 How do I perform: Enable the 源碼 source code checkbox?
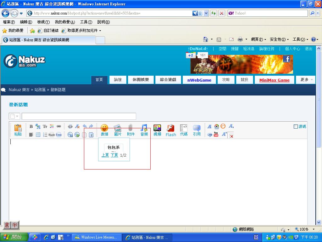[x=296, y=127]
